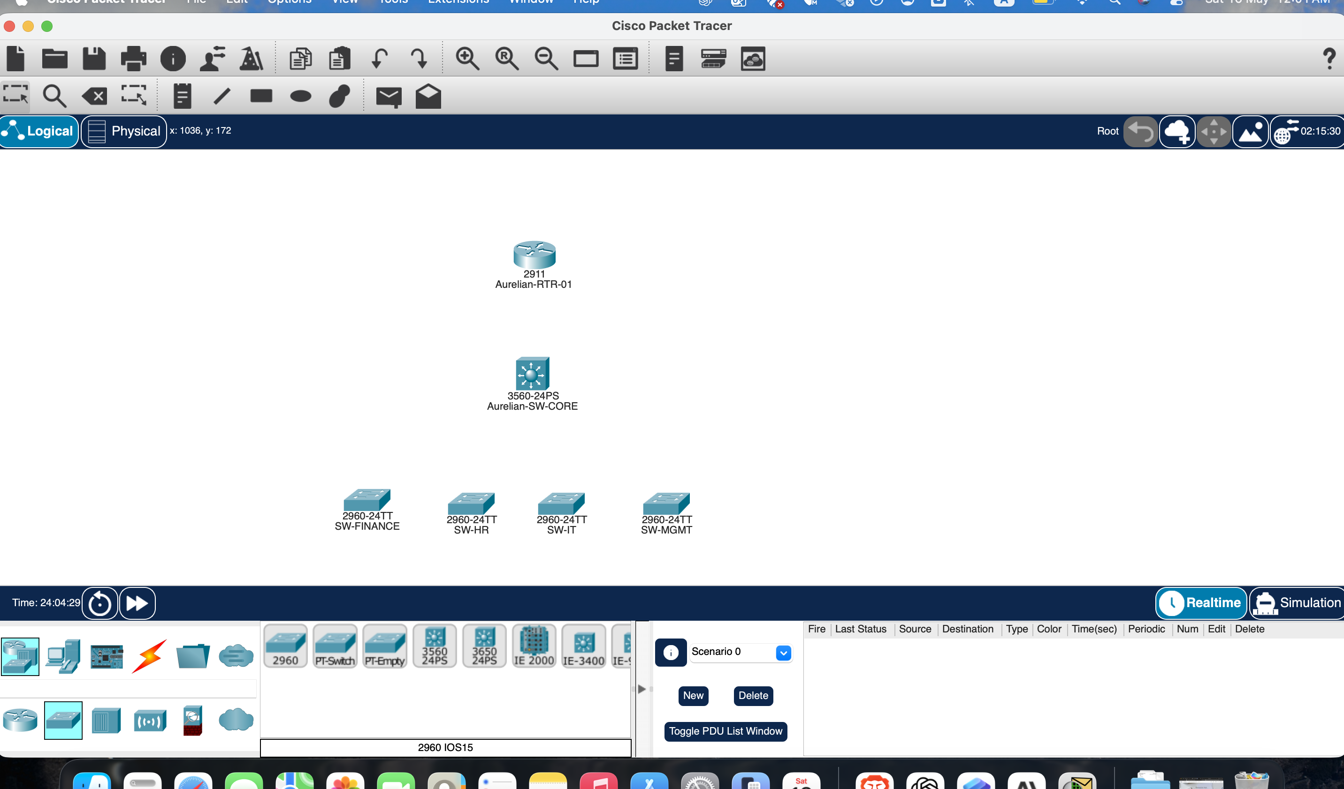Select the Aurelian-SW-CORE switch
This screenshot has height=789, width=1344.
(532, 373)
